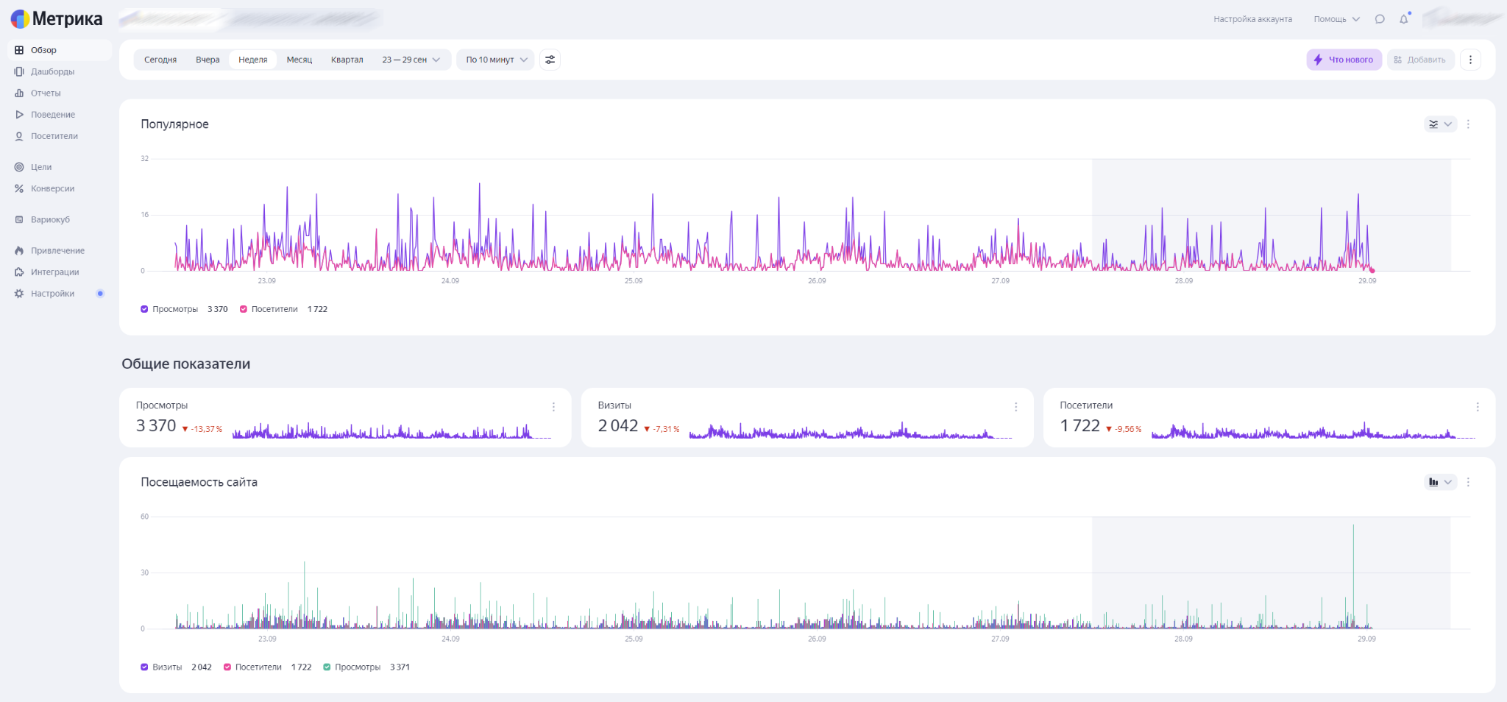Viewport: 1507px width, 702px height.
Task: Open the 23—29 сен date range dropdown
Action: (x=411, y=60)
